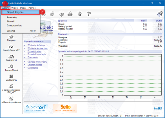Screen dimensions: 165x118
Task: Click the fiscal printer toolbar icon
Action: point(70,14)
